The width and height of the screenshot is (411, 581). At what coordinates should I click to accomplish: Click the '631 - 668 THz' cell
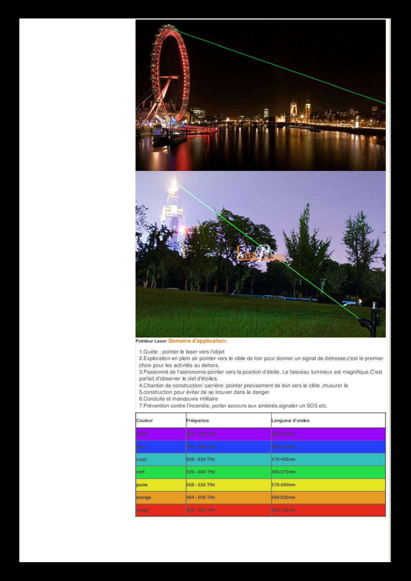[228, 447]
